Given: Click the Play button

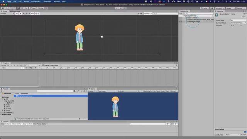Looking at the screenshot, I should [117, 8].
